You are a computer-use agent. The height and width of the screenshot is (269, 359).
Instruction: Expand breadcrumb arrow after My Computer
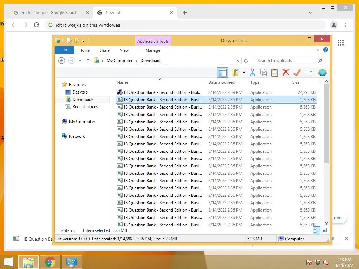click(x=136, y=61)
